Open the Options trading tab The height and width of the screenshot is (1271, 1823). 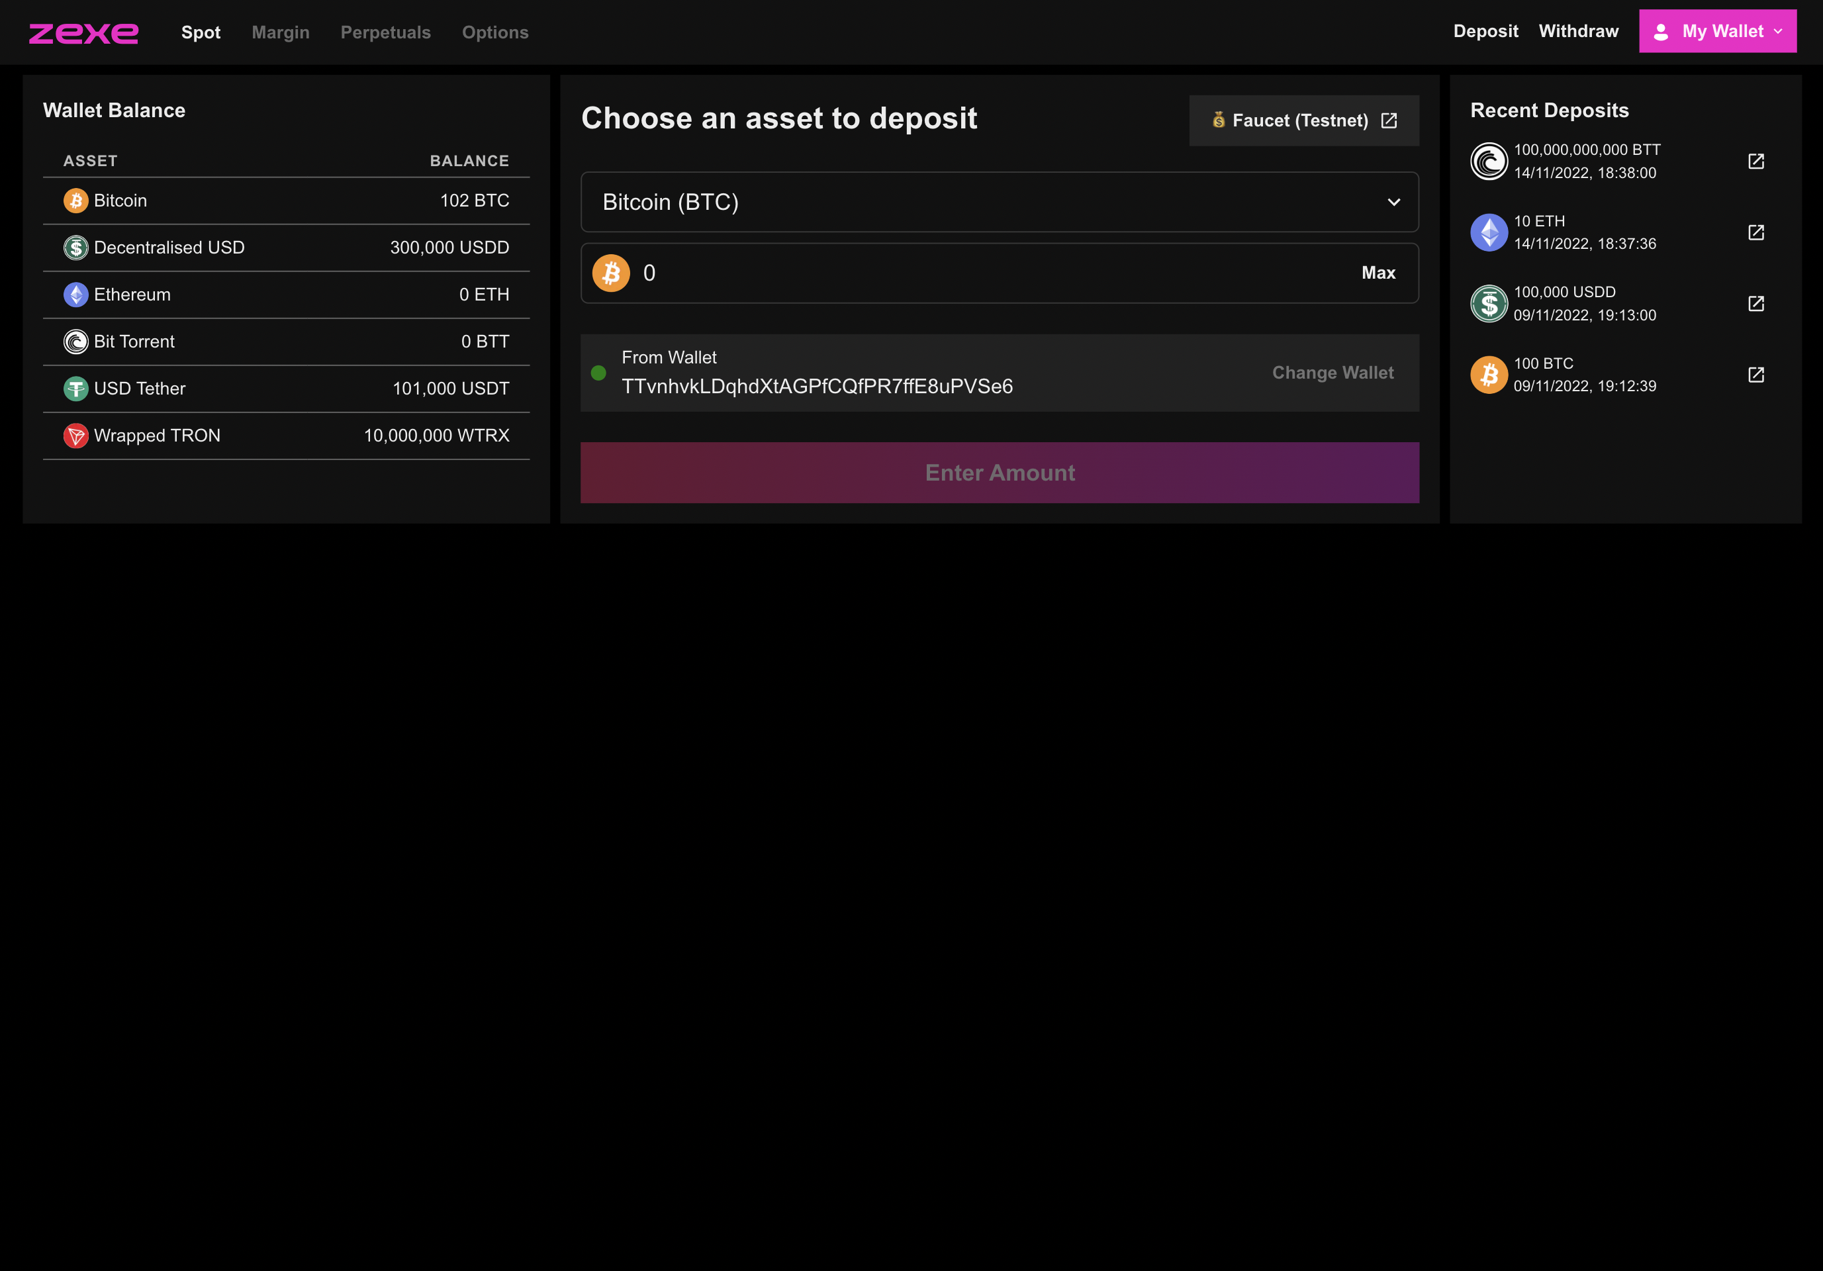pyautogui.click(x=494, y=32)
